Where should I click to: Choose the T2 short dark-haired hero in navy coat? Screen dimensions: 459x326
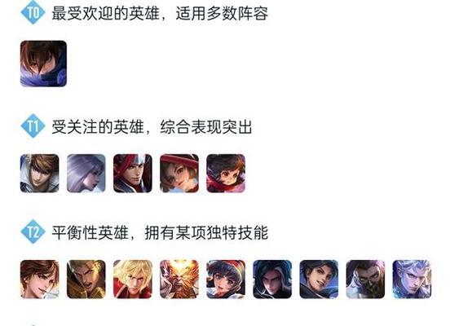[x=319, y=280]
